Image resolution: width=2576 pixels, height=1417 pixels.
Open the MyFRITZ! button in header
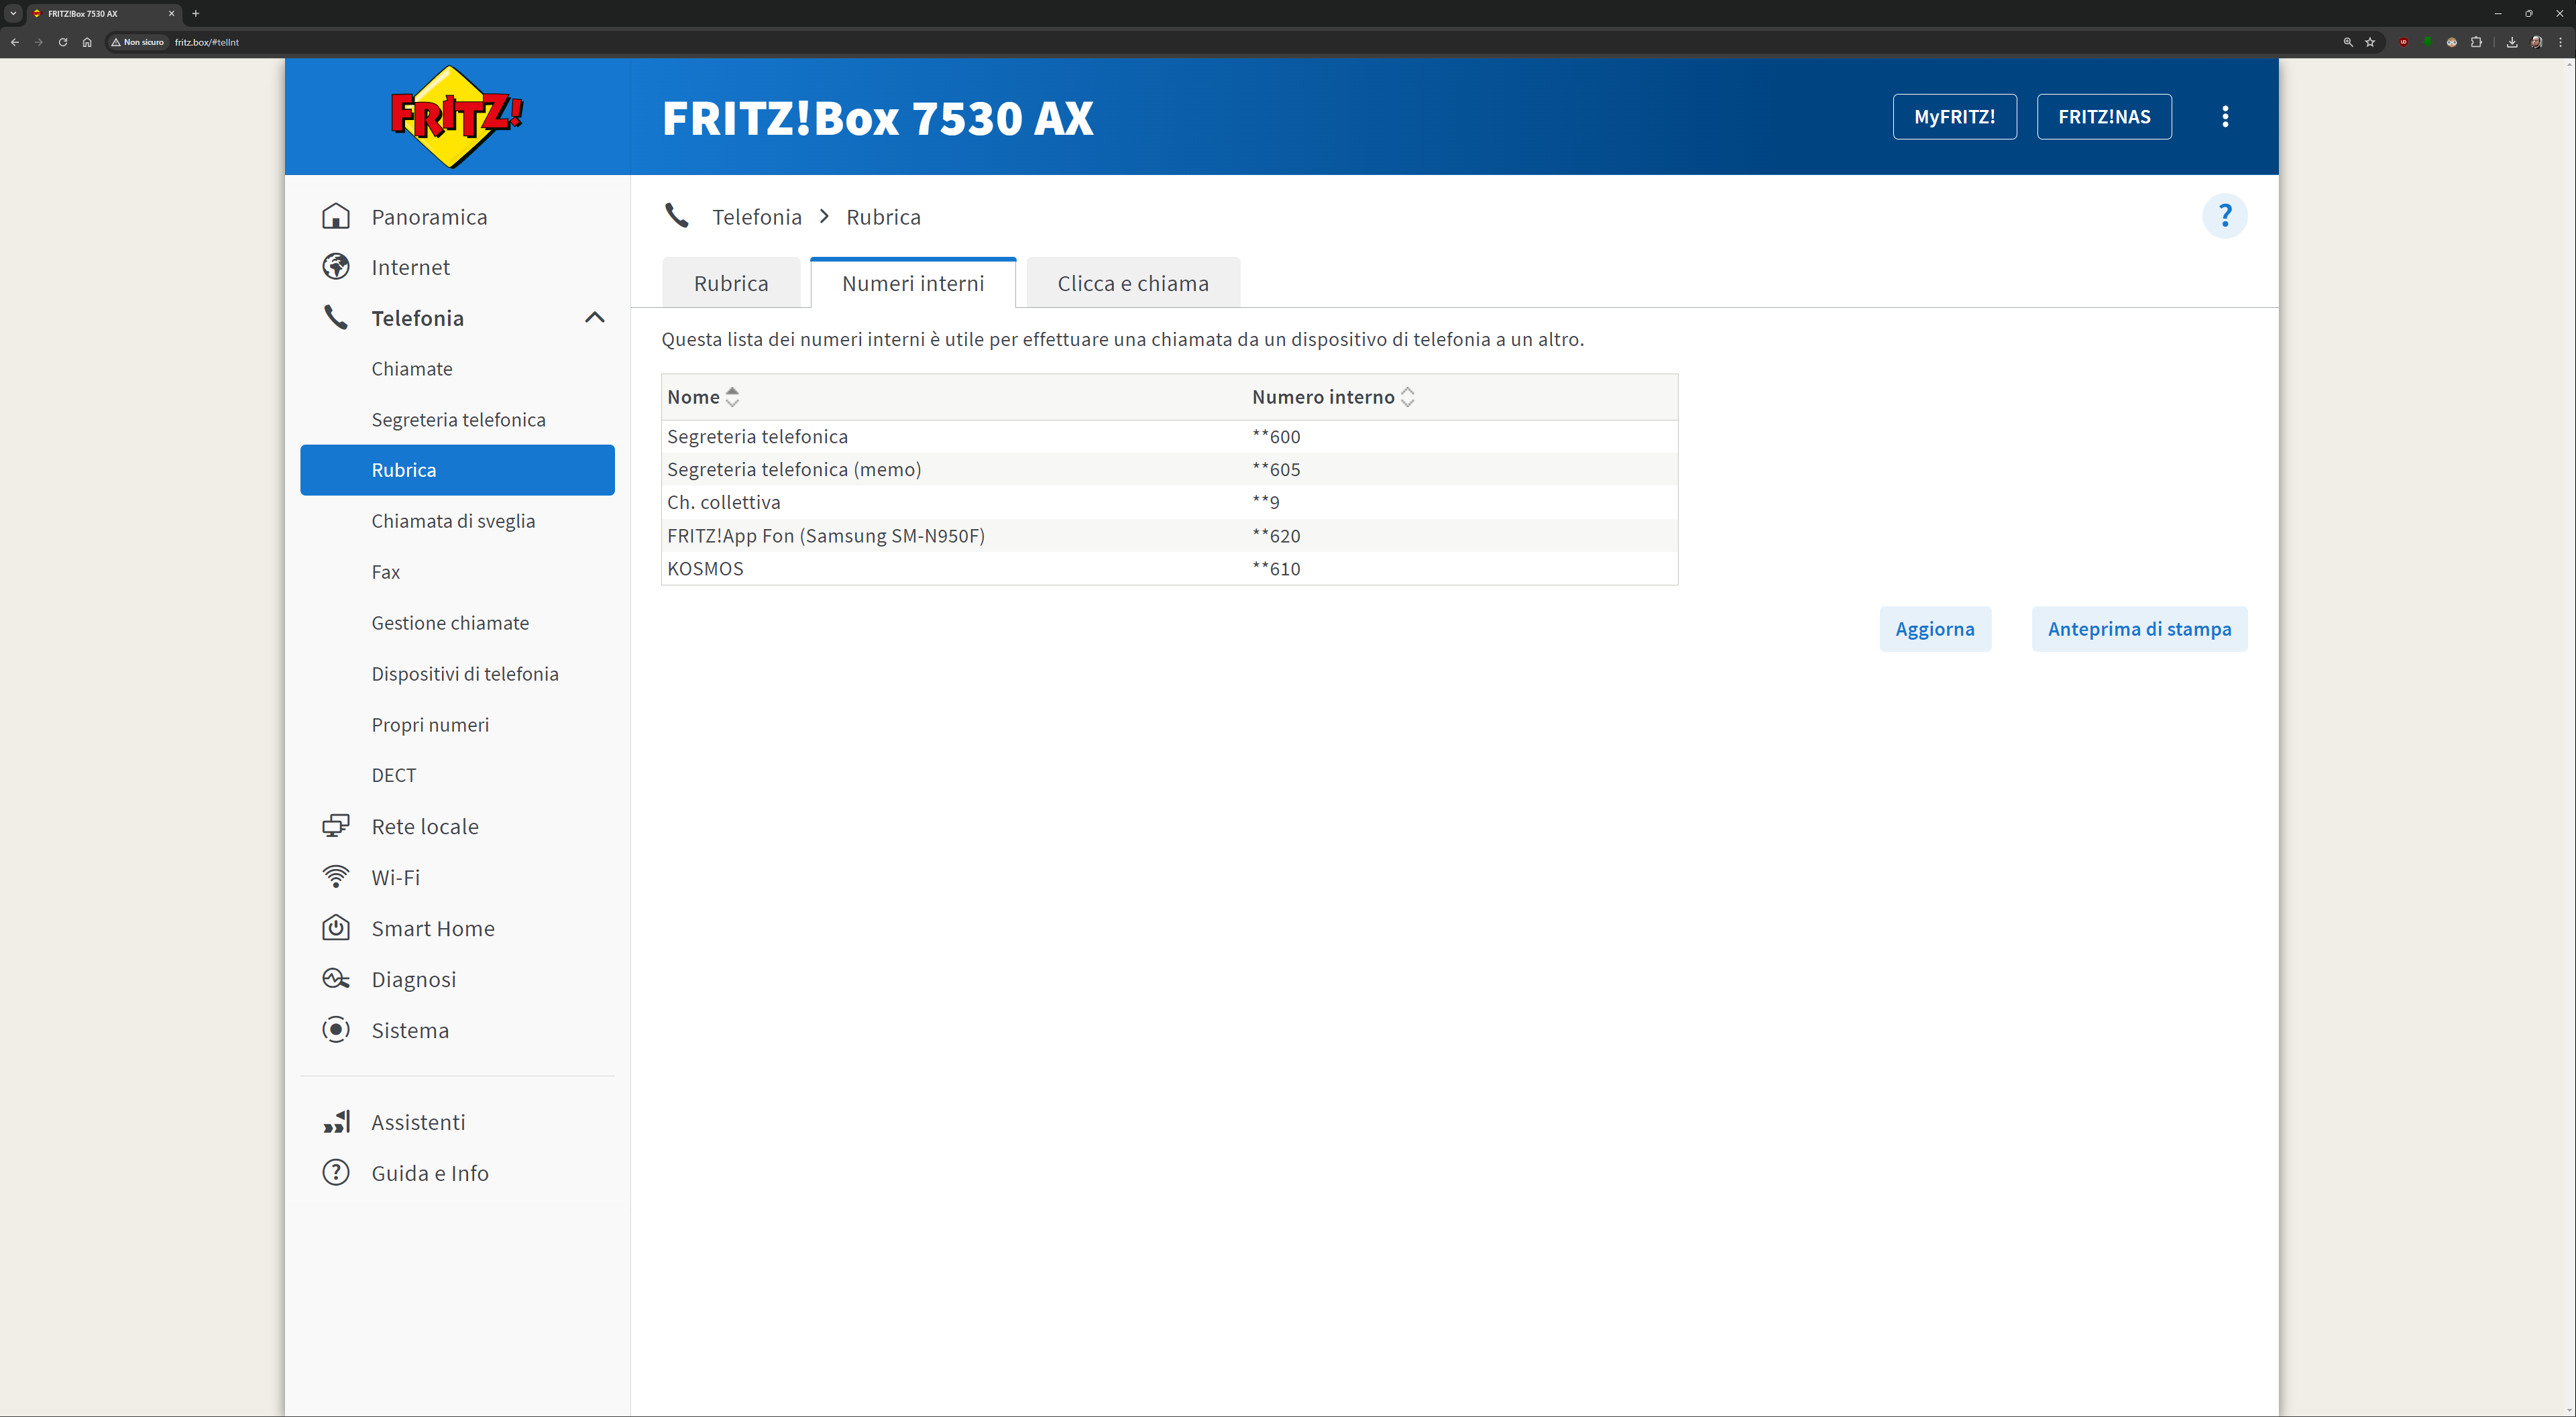pyautogui.click(x=1954, y=117)
